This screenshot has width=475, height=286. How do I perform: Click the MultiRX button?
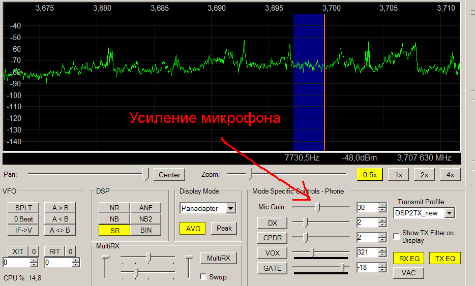click(218, 258)
